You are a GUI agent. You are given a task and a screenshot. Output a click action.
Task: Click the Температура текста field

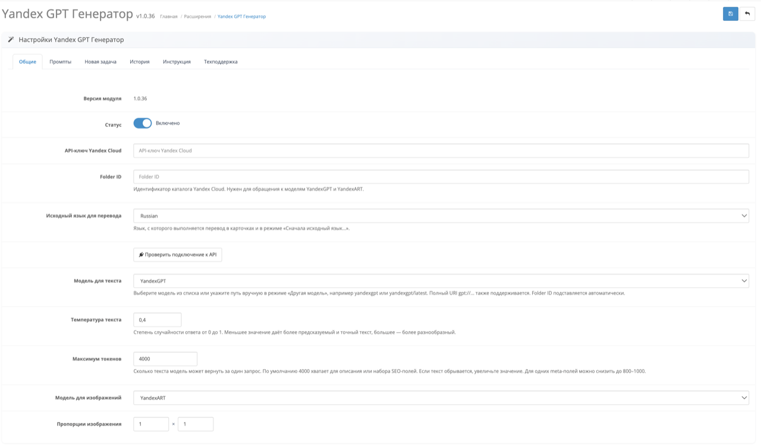[x=158, y=320]
